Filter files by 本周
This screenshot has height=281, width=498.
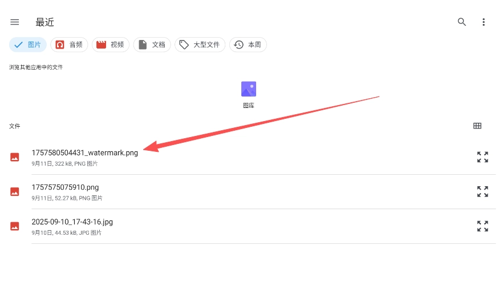248,45
